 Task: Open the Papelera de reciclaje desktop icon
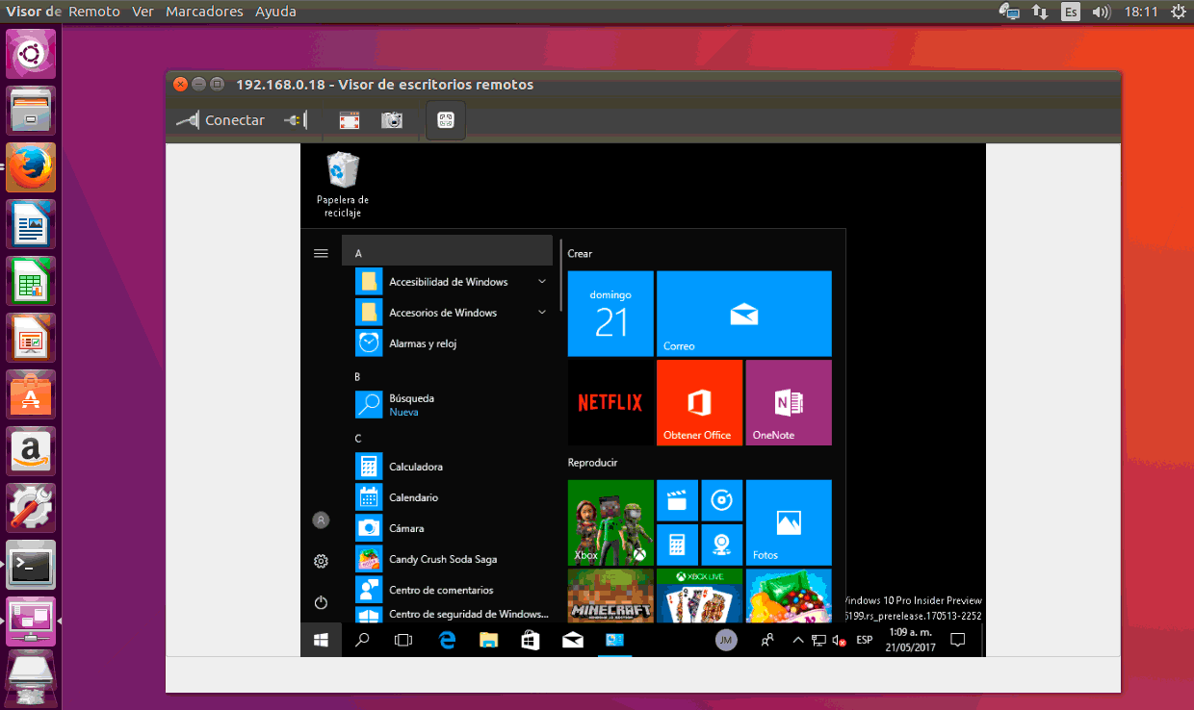click(343, 171)
